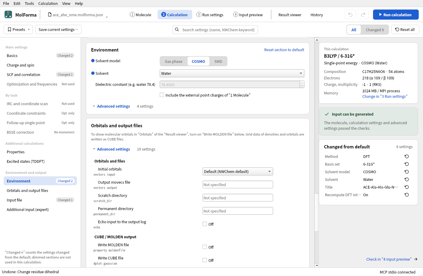The height and width of the screenshot is (276, 423).
Task: Check Include the external point charges
Action: 162,95
